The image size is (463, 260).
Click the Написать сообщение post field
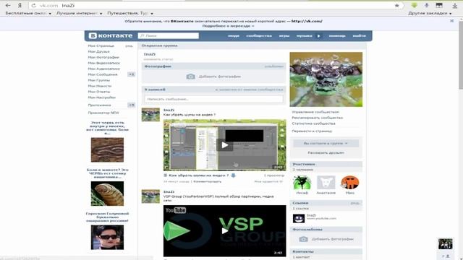[x=214, y=99]
